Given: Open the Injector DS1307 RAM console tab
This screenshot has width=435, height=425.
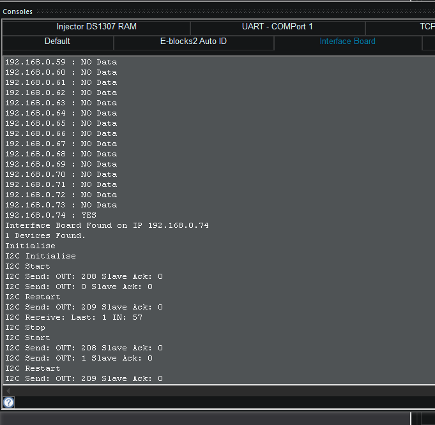Looking at the screenshot, I should coord(96,27).
